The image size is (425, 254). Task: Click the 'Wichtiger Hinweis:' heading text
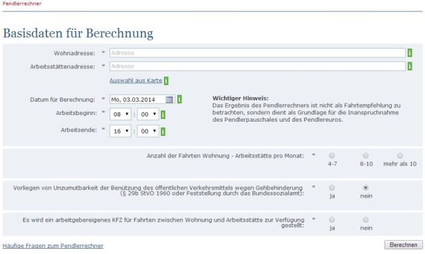point(240,98)
